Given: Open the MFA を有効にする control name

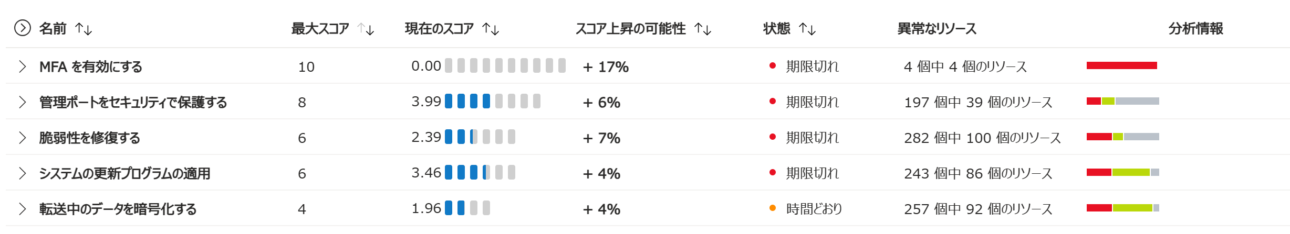Looking at the screenshot, I should click(91, 67).
